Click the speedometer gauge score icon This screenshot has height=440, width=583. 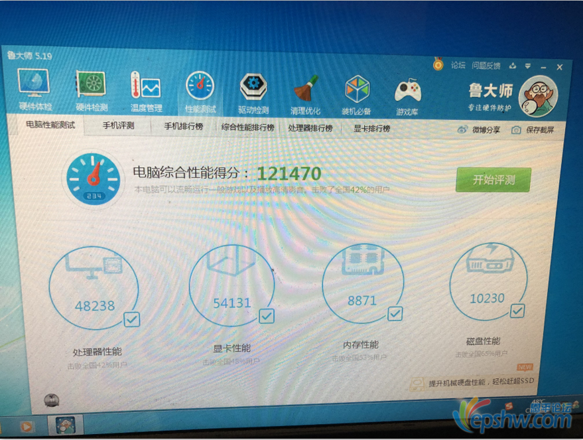(x=94, y=179)
